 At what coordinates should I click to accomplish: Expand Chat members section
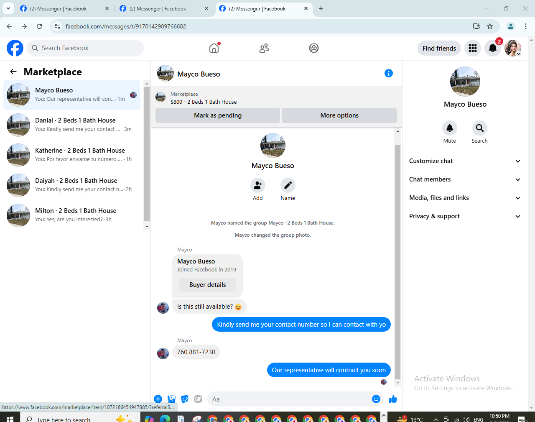(465, 179)
